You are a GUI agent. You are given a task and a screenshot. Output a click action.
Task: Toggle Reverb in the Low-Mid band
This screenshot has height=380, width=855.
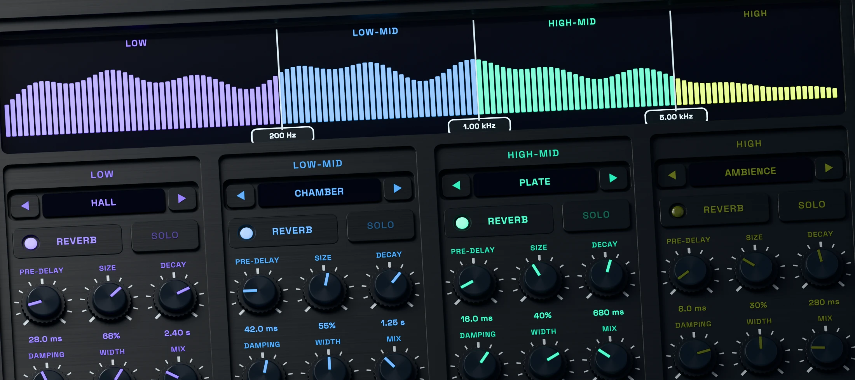coord(283,231)
